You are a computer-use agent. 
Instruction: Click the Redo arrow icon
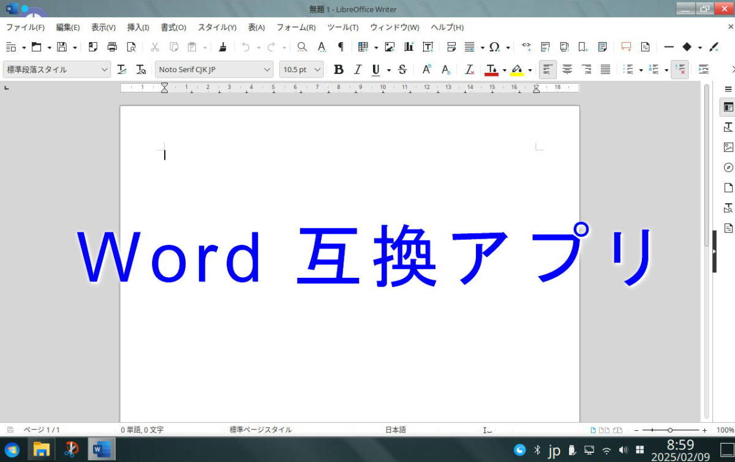[x=271, y=47]
